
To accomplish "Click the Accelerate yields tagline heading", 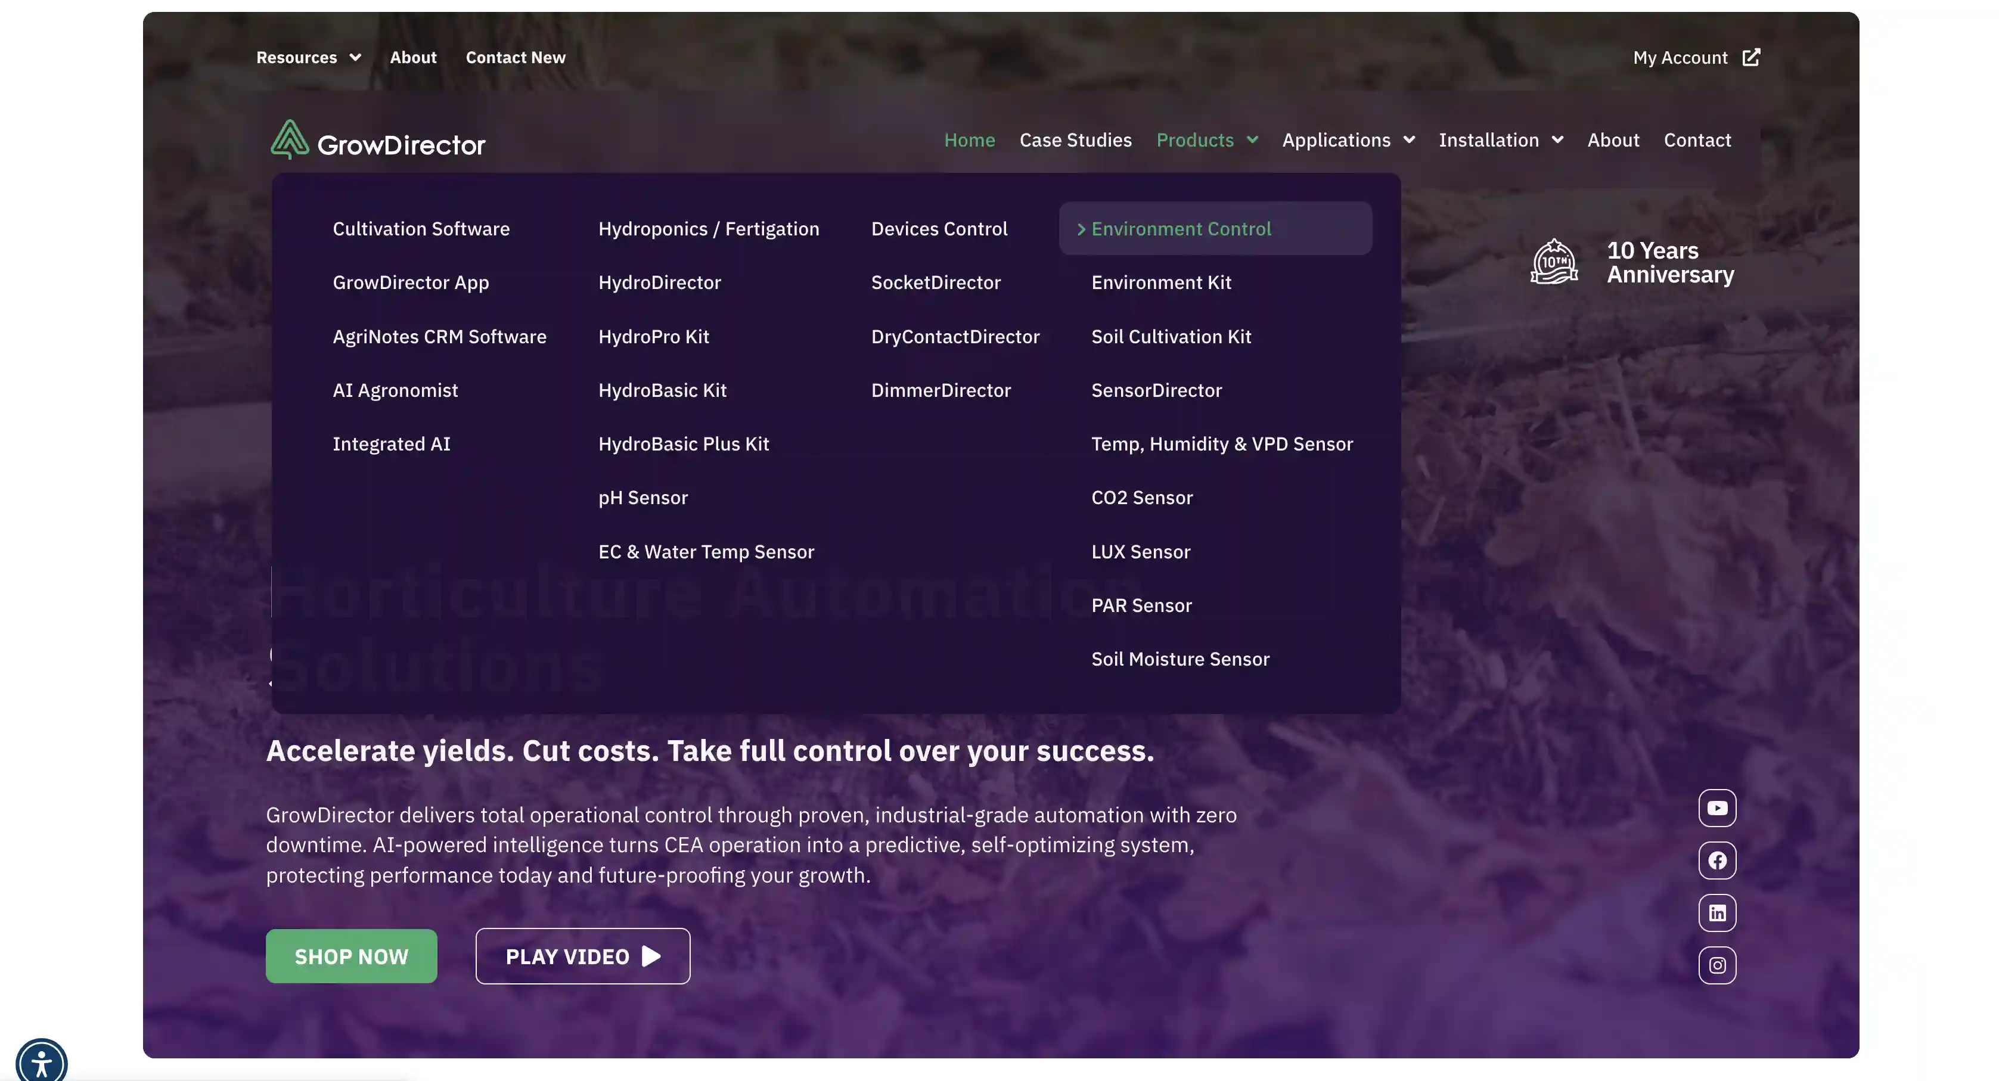I will pos(710,750).
